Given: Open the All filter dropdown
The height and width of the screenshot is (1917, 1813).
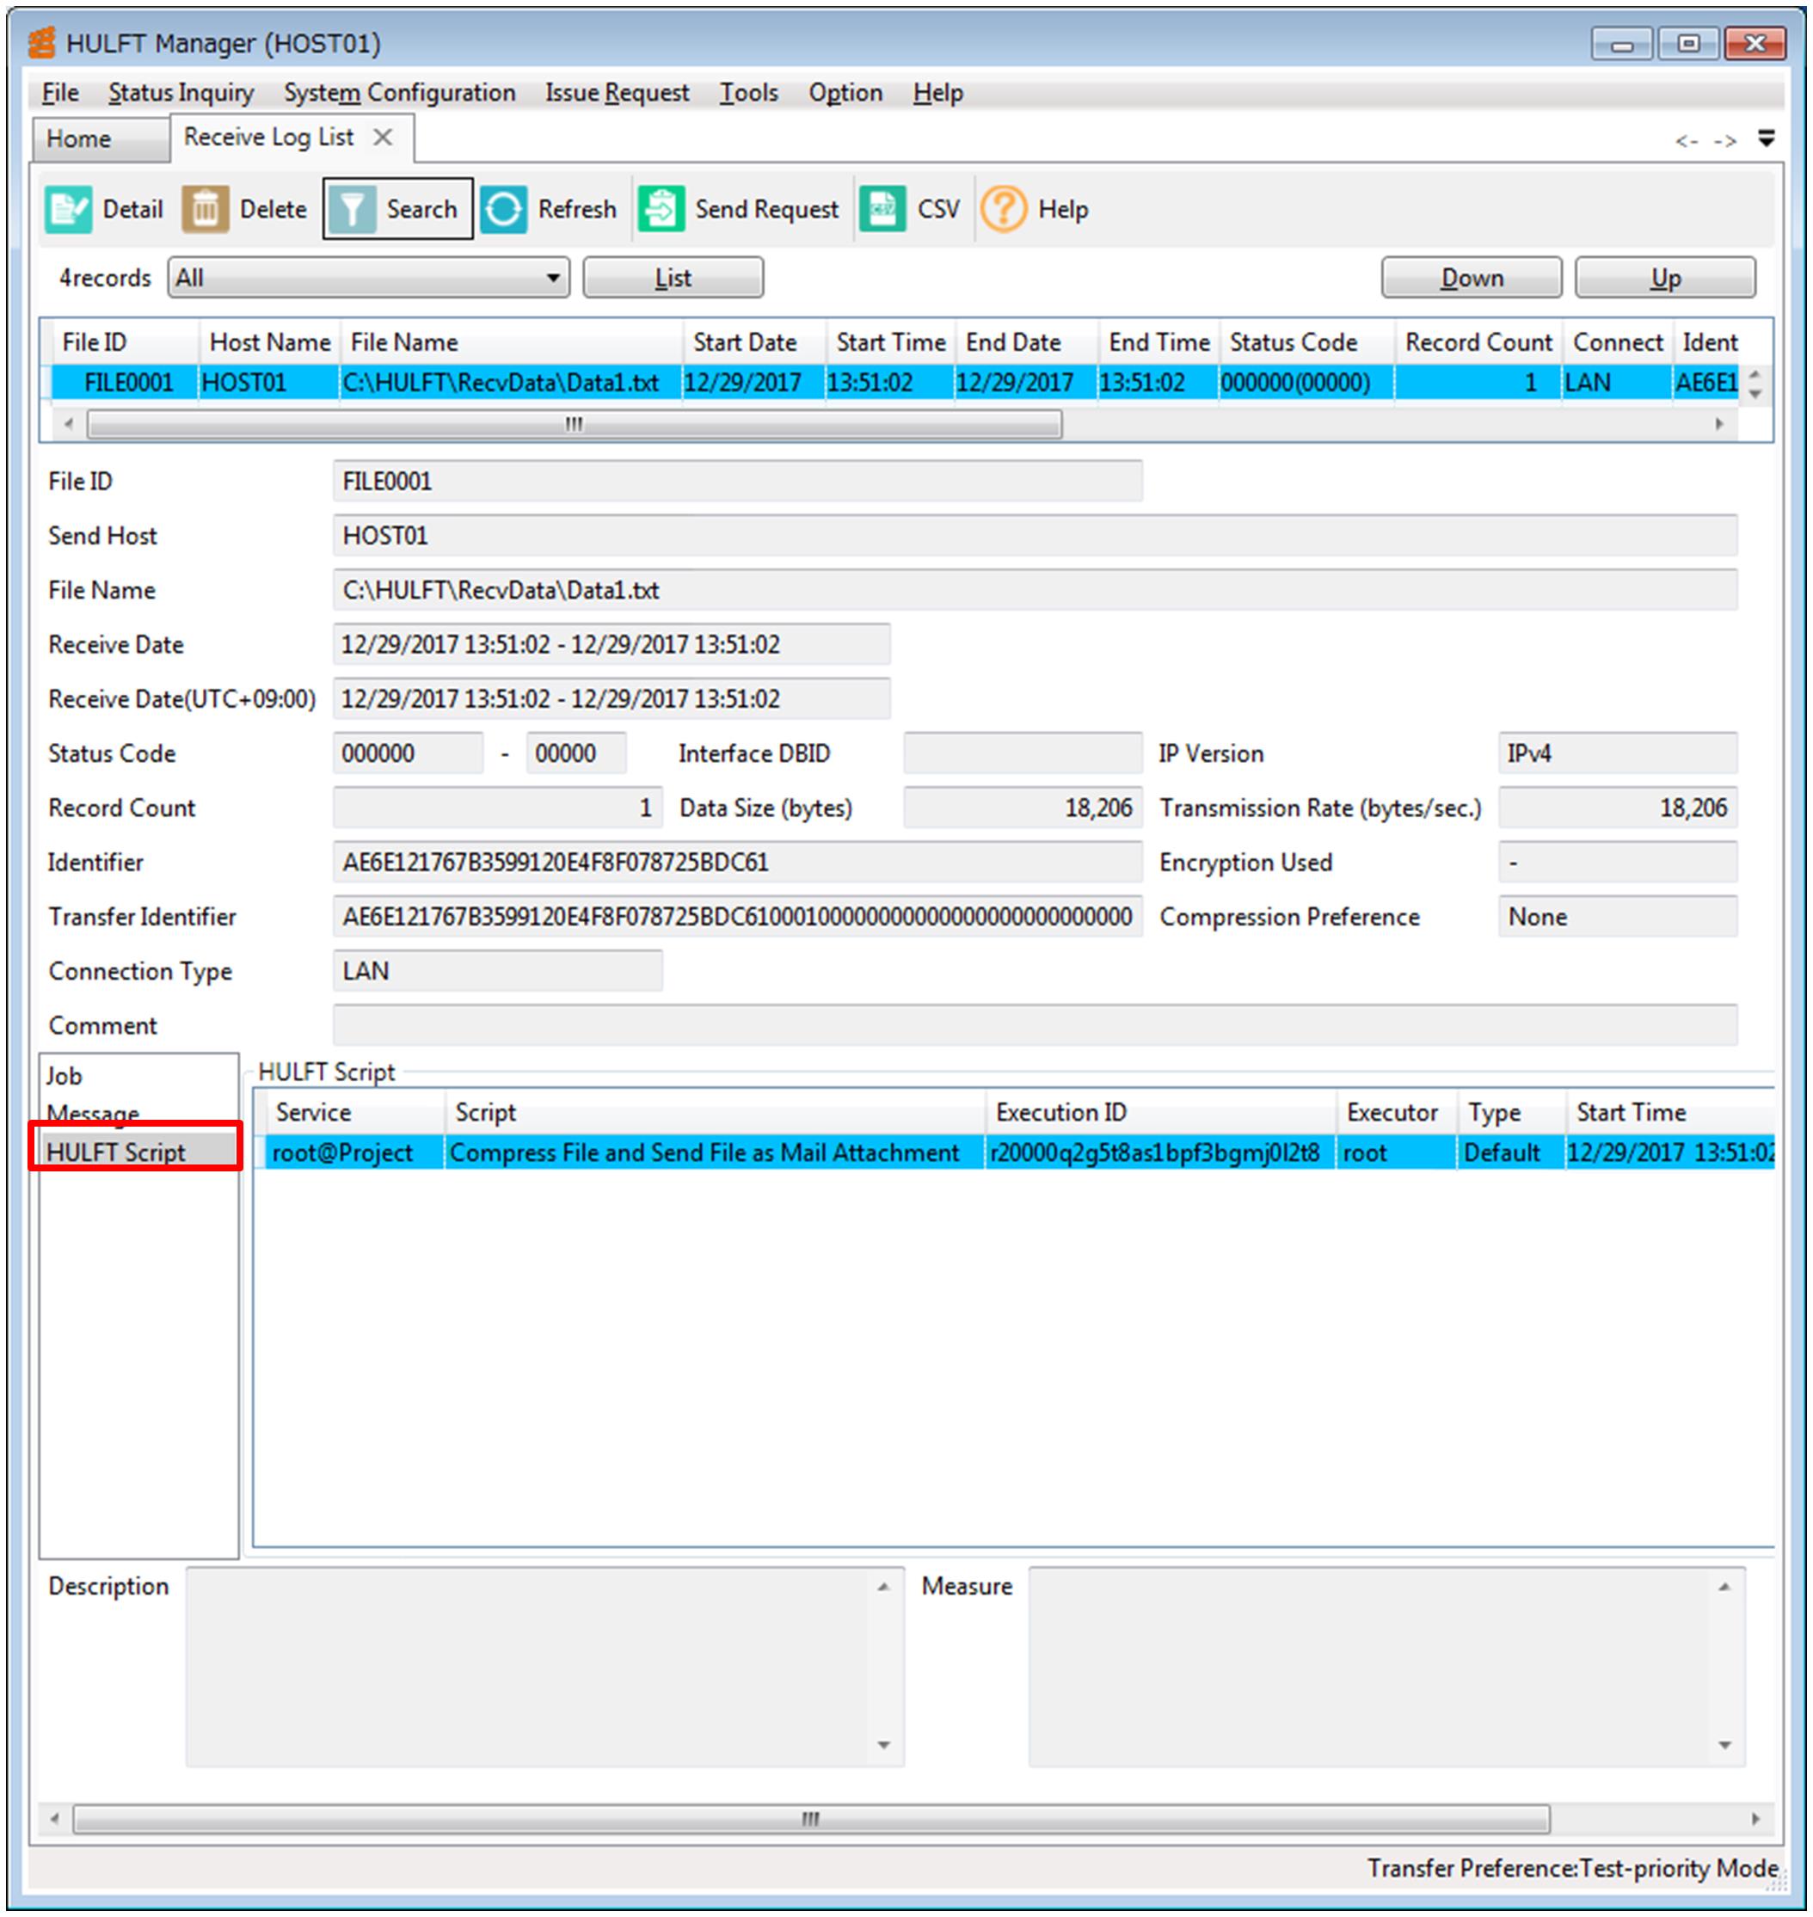Looking at the screenshot, I should click(x=368, y=279).
